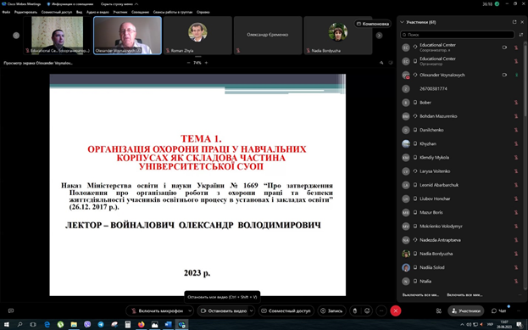Click Khyzhan's muted microphone icon
The width and height of the screenshot is (528, 330).
pyautogui.click(x=516, y=143)
